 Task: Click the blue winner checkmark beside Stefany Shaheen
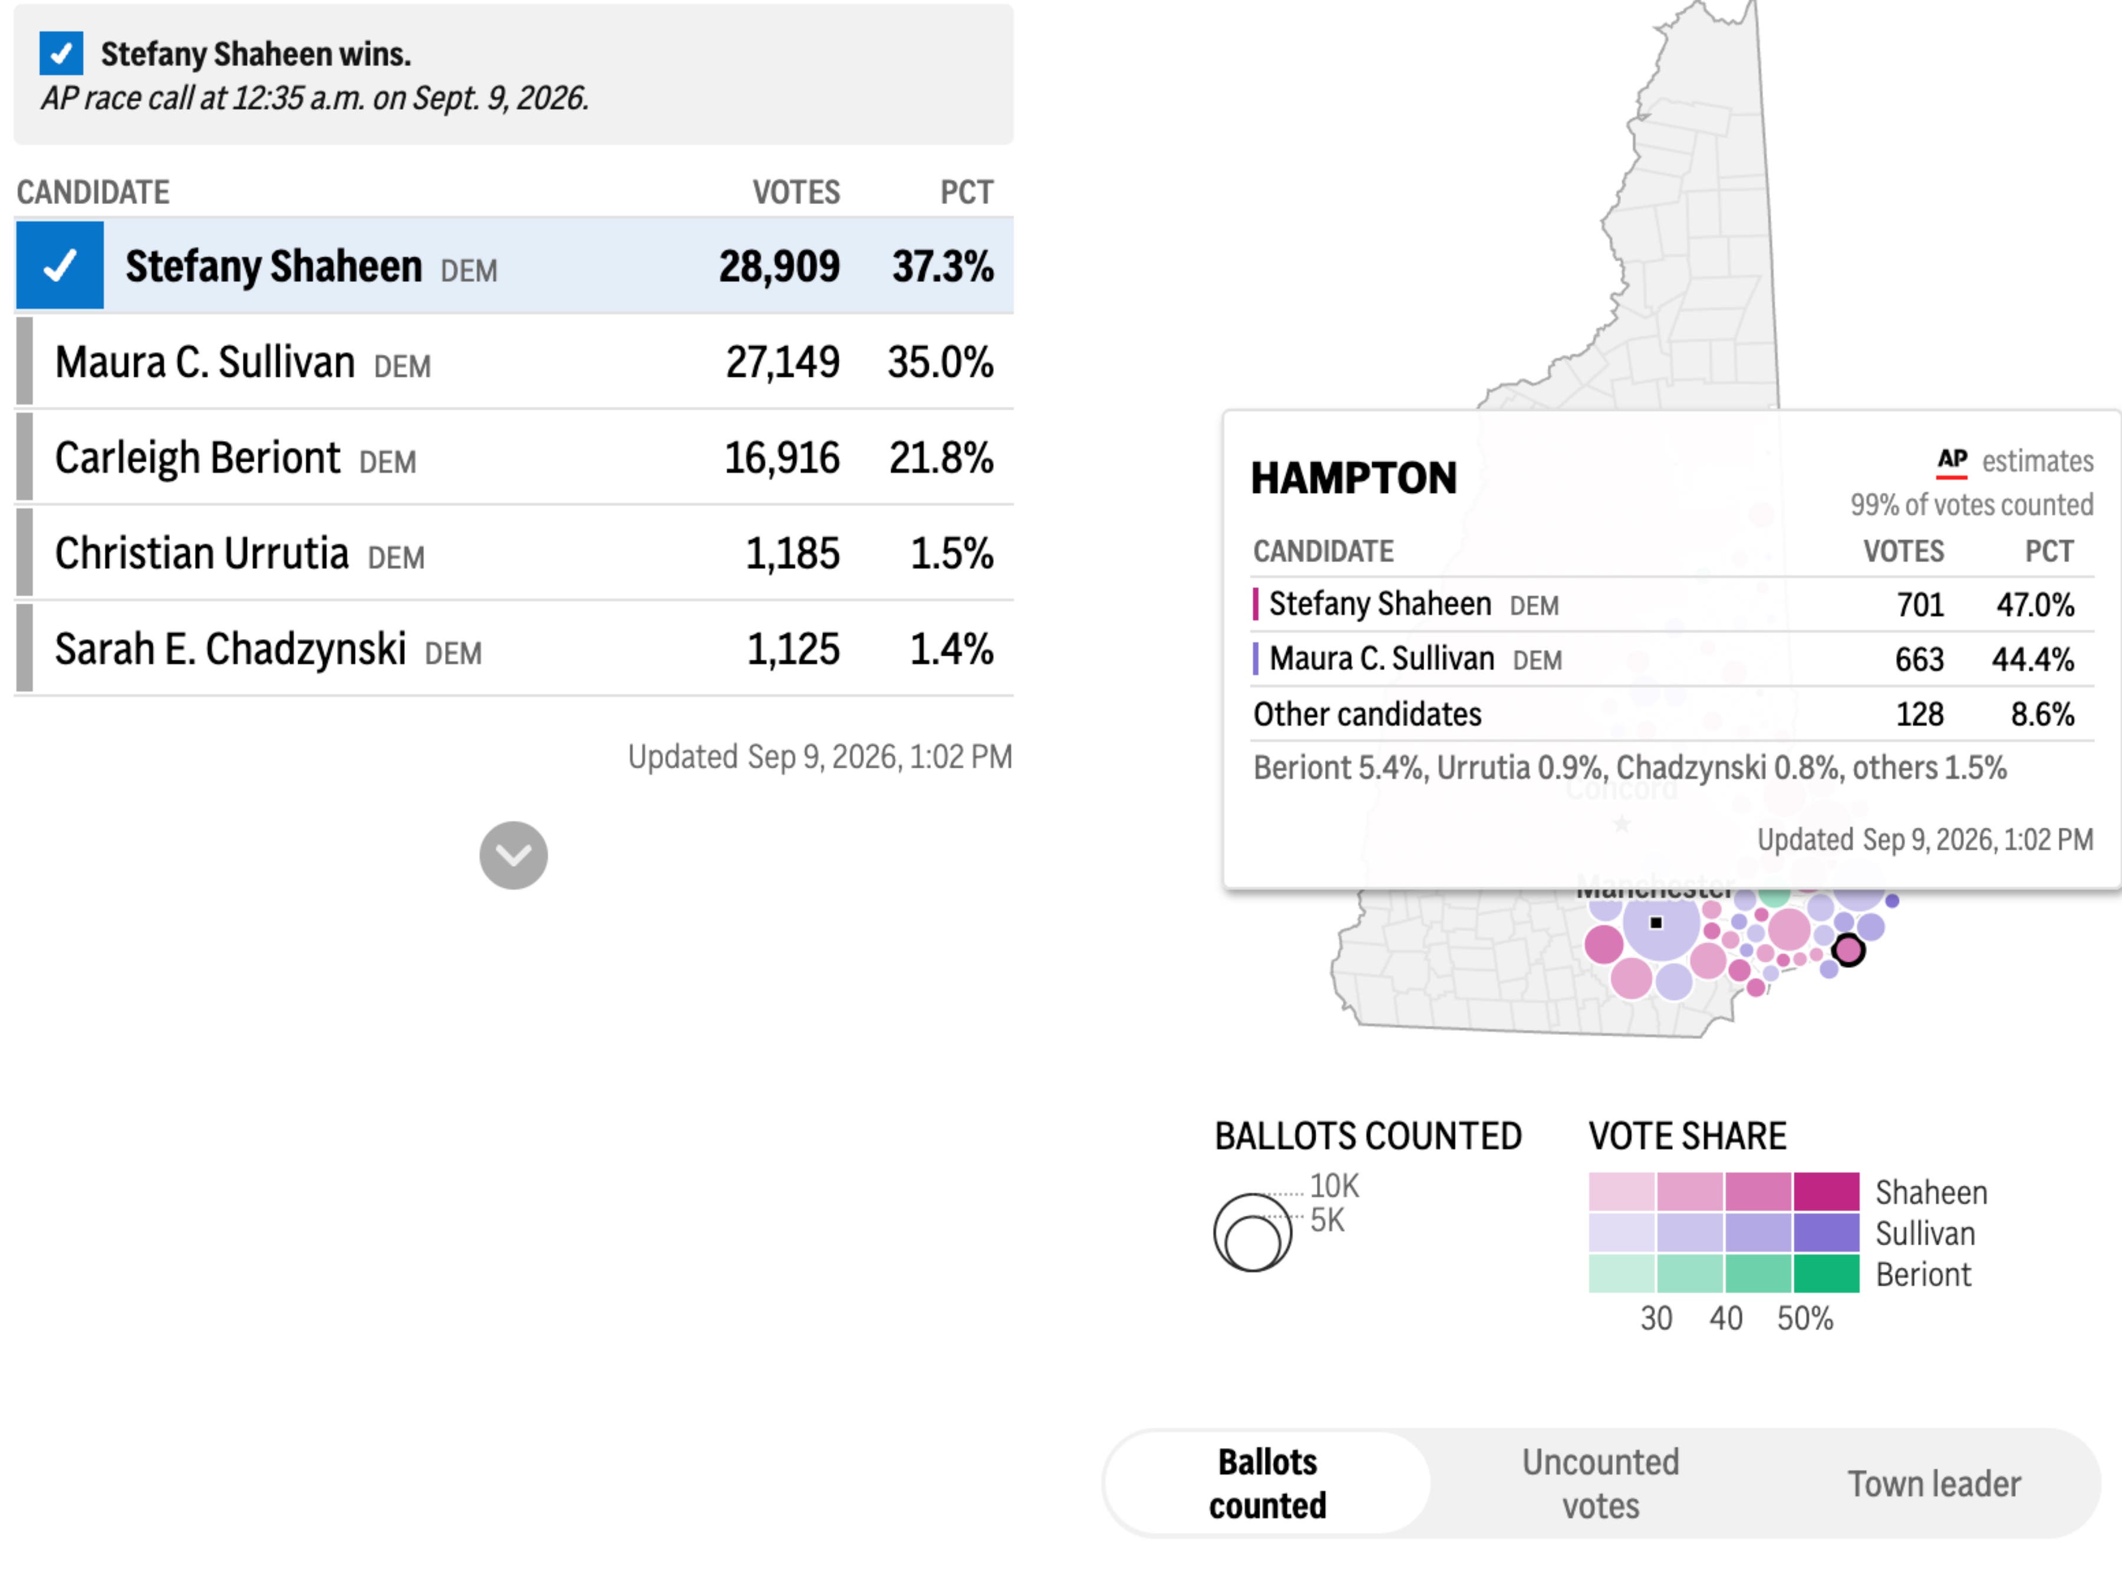coord(60,265)
